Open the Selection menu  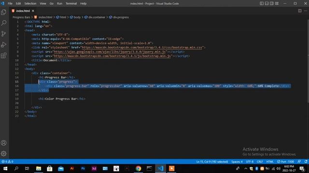pos(30,3)
